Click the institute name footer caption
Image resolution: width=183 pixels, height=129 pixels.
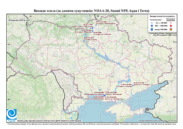point(49,121)
